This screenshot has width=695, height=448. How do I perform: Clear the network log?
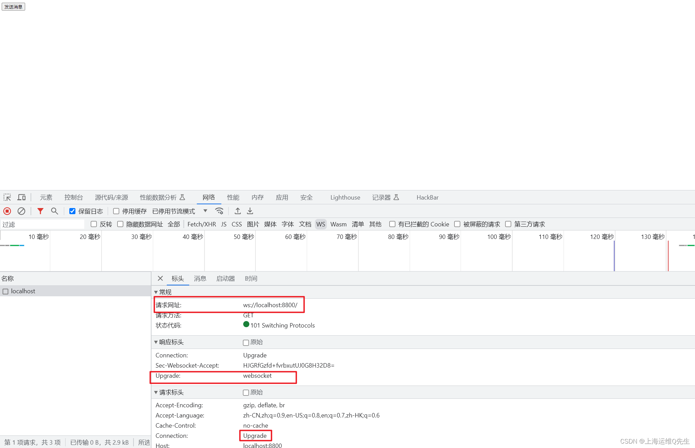[21, 211]
